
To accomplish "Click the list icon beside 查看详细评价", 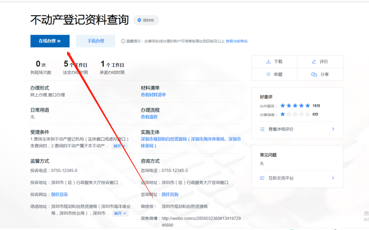I will [262, 129].
